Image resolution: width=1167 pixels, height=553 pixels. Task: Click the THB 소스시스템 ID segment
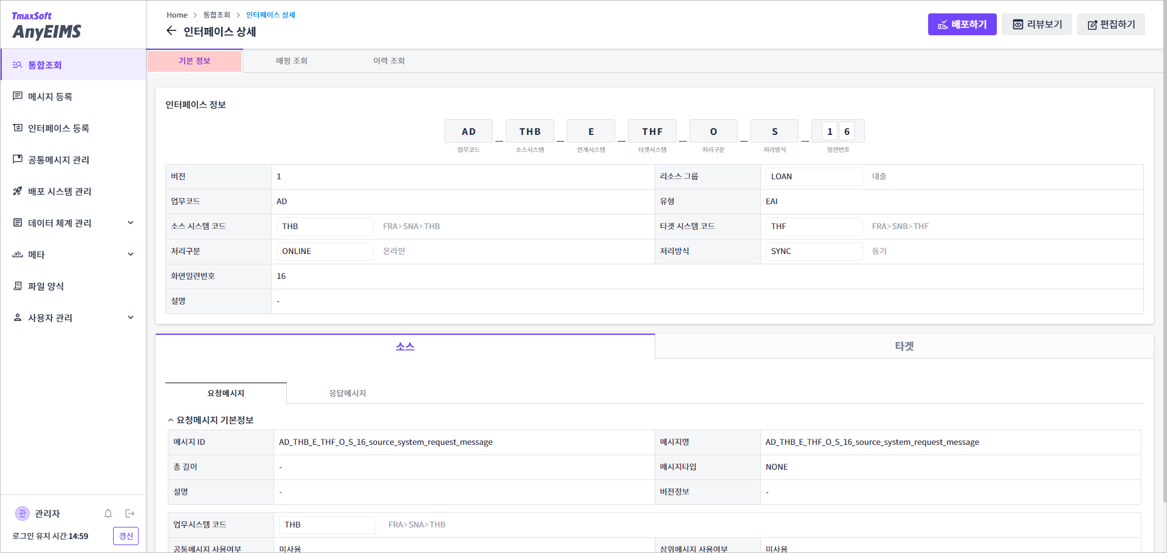click(x=530, y=131)
